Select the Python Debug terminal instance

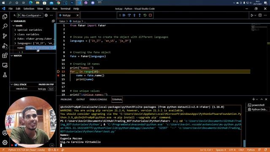tap(257, 109)
